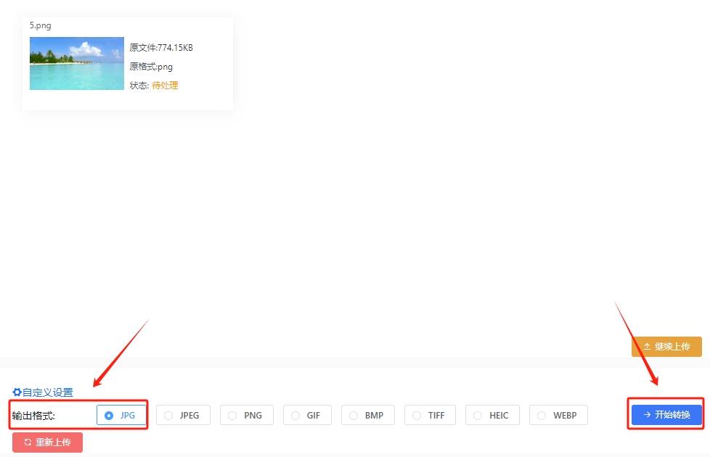This screenshot has height=457, width=710.
Task: Choose PNG as output format
Action: pyautogui.click(x=246, y=415)
